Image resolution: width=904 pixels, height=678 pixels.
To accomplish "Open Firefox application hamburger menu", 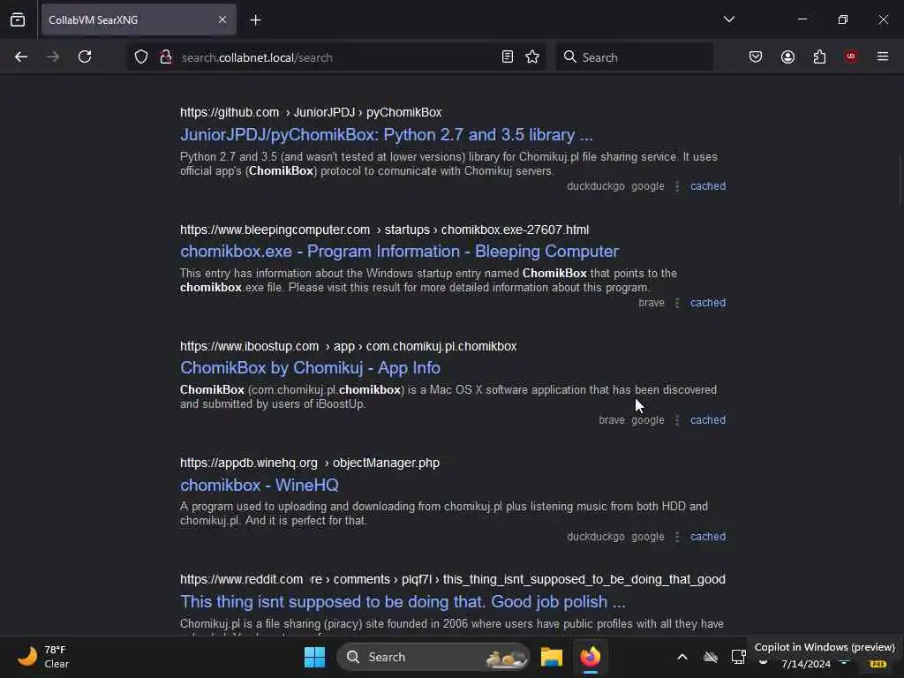I will 883,56.
